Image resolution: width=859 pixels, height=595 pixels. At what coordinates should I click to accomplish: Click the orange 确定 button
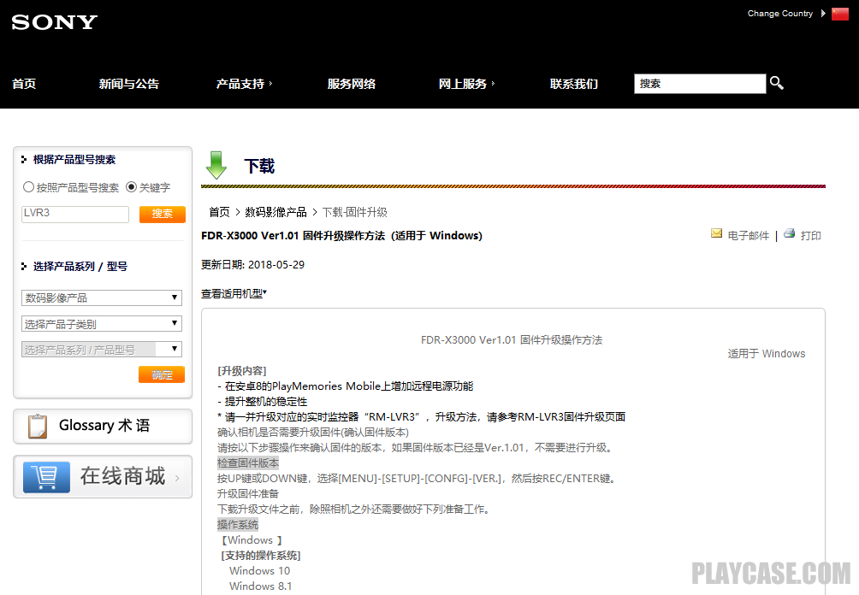point(162,375)
